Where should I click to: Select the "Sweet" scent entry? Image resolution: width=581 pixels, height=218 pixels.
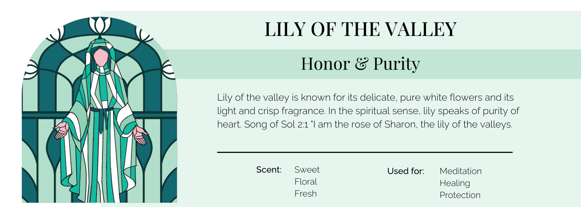tap(307, 170)
